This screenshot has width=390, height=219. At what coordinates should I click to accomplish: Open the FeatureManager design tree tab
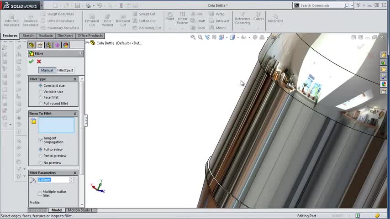pos(32,45)
